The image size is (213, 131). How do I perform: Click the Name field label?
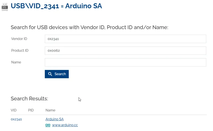click(16, 62)
